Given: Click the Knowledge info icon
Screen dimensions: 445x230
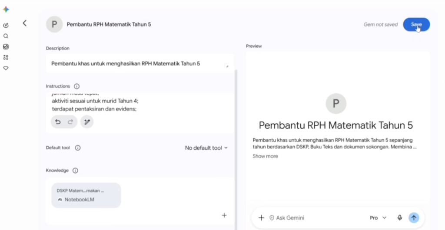Looking at the screenshot, I should point(75,171).
